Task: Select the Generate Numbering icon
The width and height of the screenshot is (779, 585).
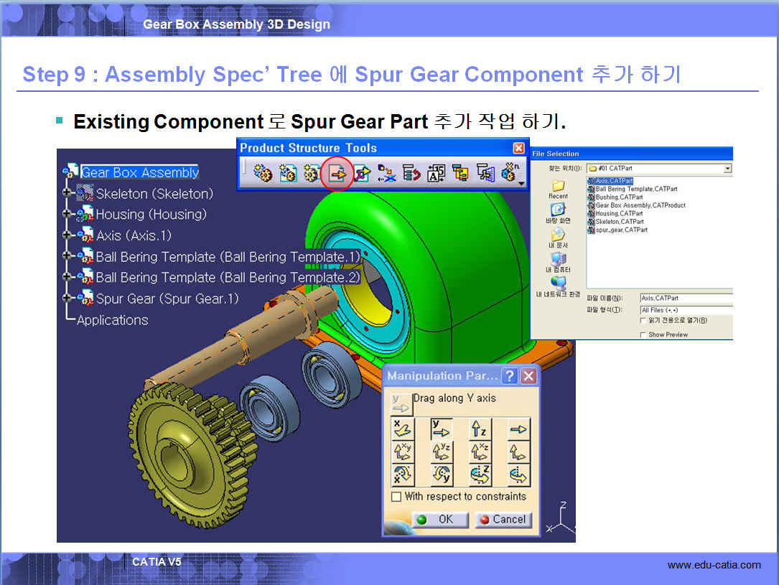Action: coord(436,173)
